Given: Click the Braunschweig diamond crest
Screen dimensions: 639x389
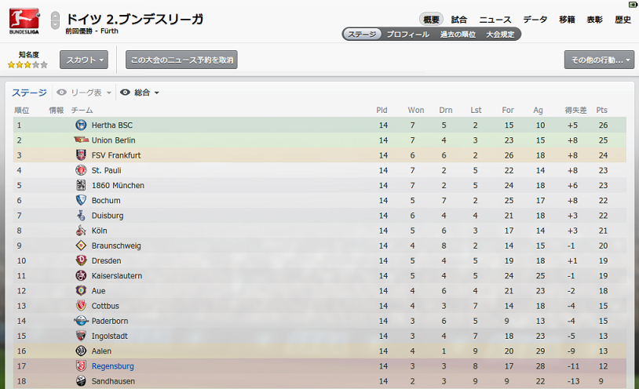Looking at the screenshot, I should (x=81, y=245).
